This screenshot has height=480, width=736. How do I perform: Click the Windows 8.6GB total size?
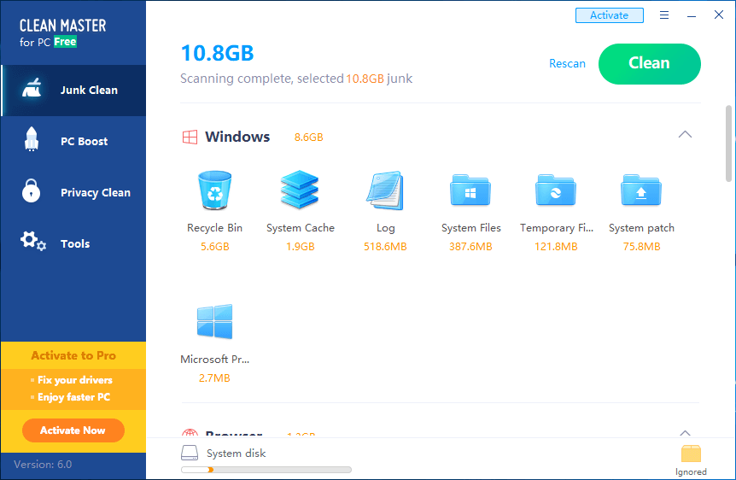pyautogui.click(x=308, y=138)
